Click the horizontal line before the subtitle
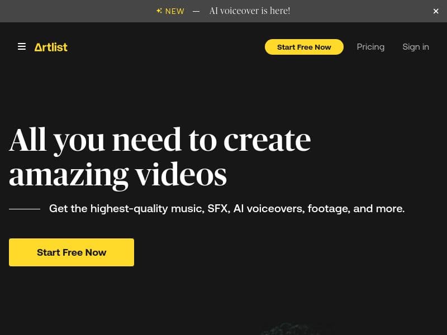 coord(25,209)
